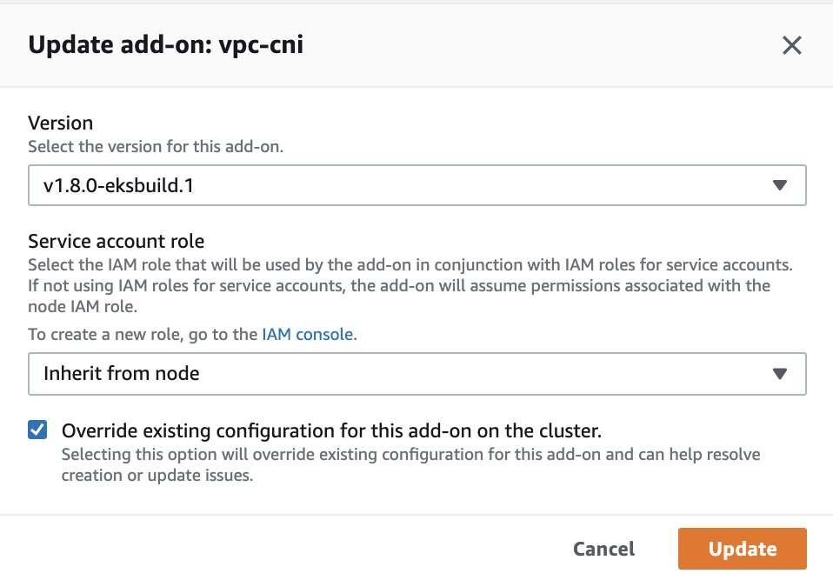
Task: Open the Version dropdown showing v1.8.0-eksbuild.1
Action: coord(416,185)
